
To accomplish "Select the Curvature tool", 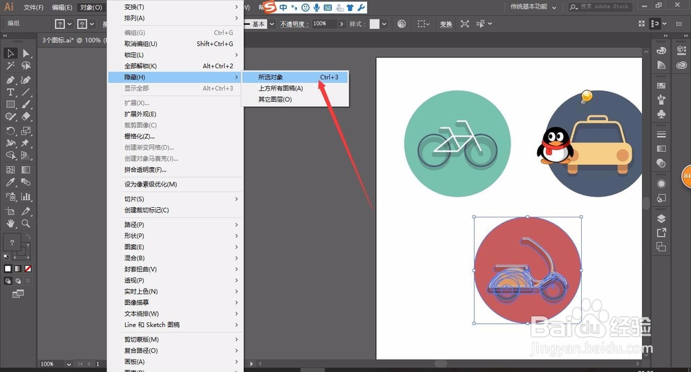I will pos(26,80).
